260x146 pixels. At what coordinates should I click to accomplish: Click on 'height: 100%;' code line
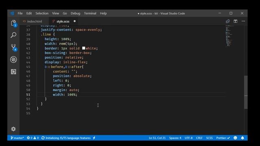[58, 39]
